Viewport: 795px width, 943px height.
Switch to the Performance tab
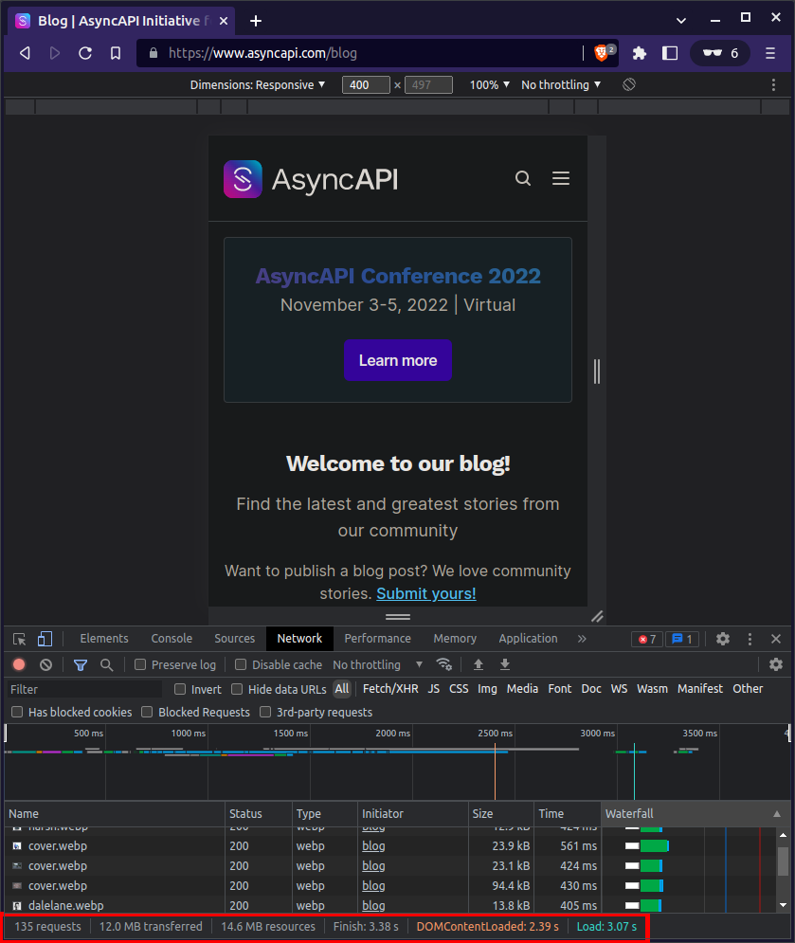378,639
